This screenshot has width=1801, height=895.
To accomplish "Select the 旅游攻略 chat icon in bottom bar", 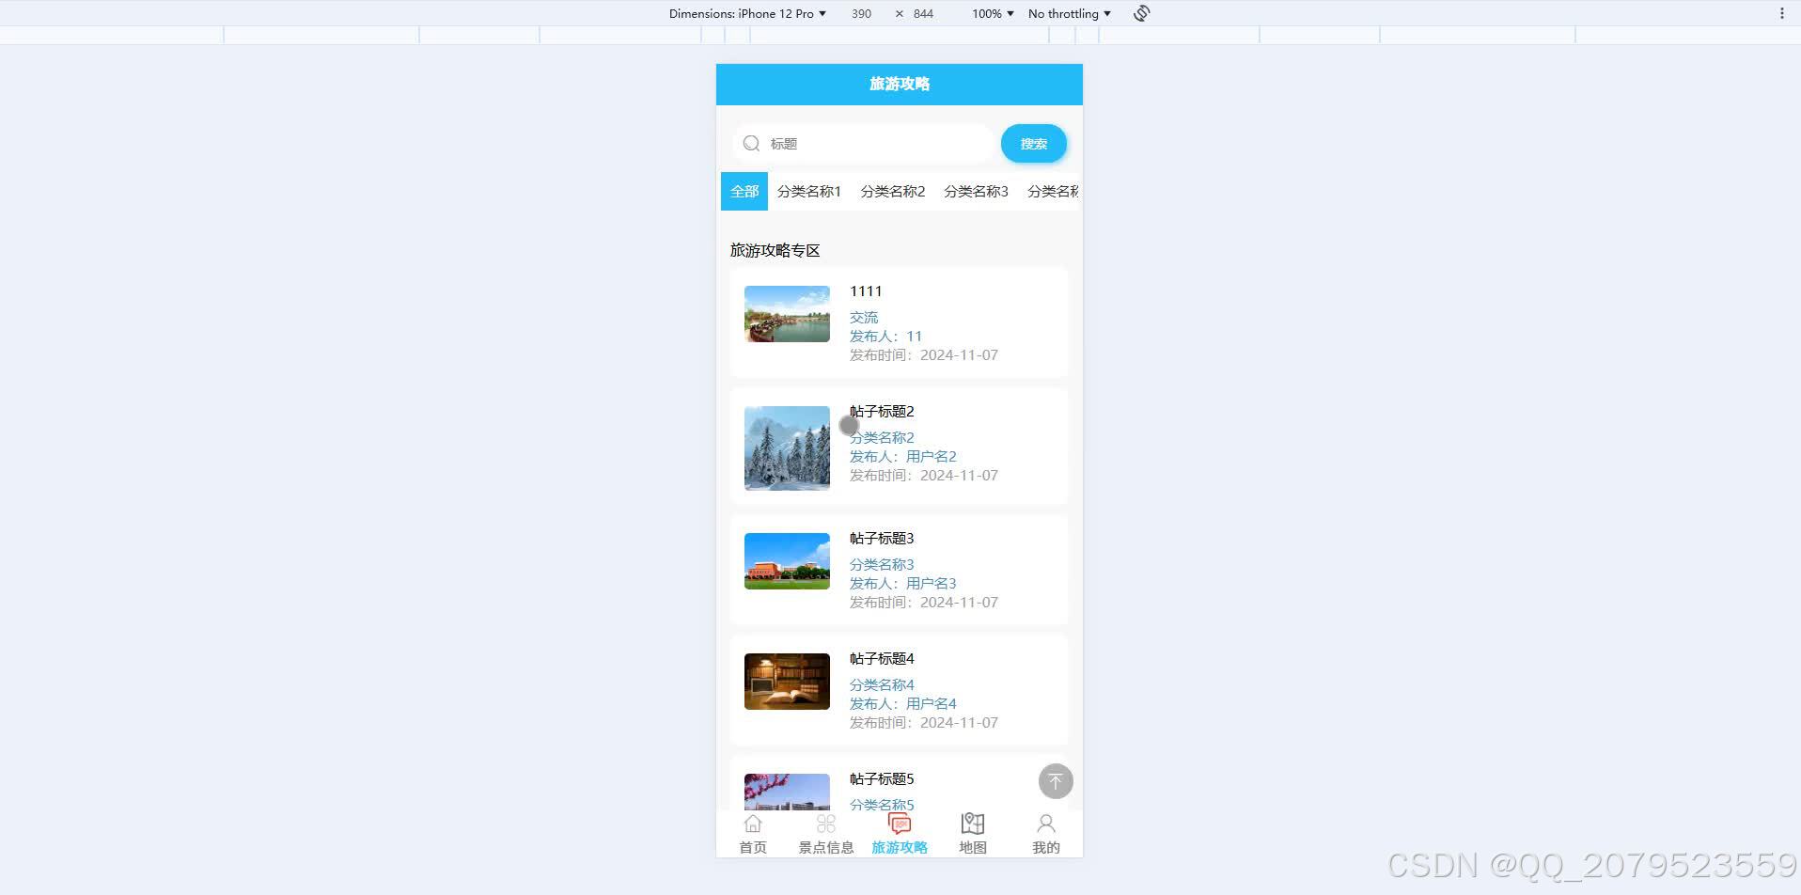I will (900, 824).
